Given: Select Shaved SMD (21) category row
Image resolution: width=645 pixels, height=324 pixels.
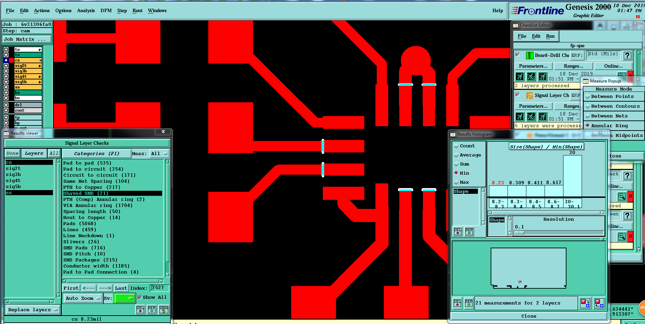Looking at the screenshot, I should point(113,193).
